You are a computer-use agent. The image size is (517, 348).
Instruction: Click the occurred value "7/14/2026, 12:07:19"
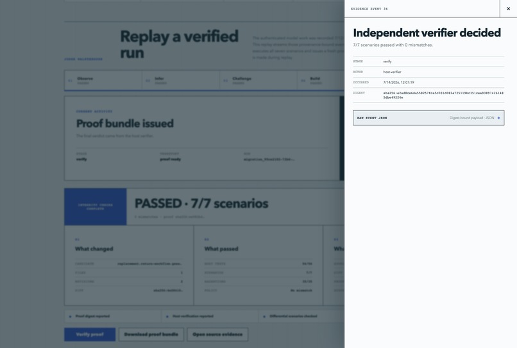(x=398, y=83)
